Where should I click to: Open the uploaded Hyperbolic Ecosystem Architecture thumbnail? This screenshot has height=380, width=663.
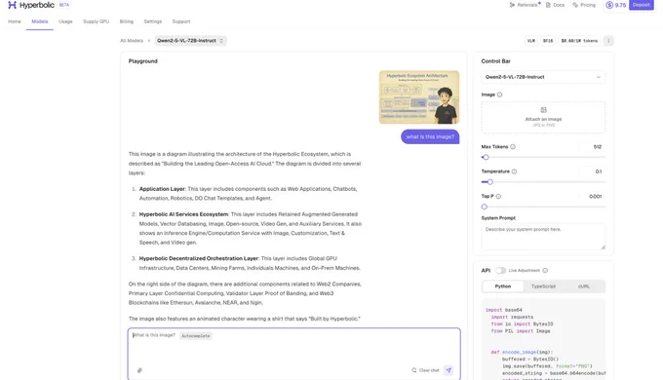(419, 97)
